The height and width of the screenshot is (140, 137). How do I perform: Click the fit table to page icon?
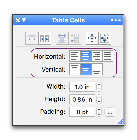point(105,38)
